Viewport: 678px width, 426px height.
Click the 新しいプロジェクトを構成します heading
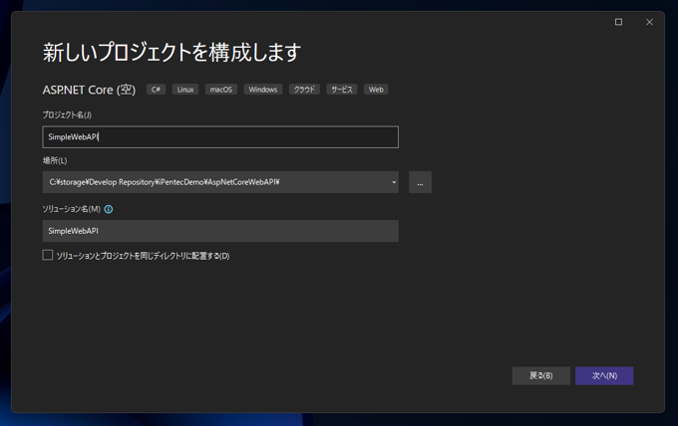click(171, 52)
